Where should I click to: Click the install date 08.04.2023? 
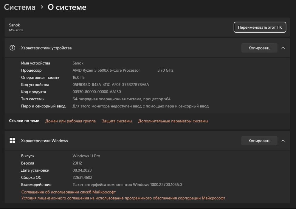pos(82,170)
